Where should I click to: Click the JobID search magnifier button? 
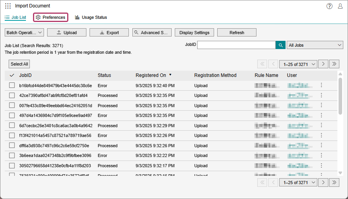pos(280,45)
